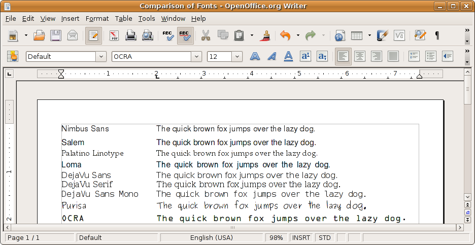Viewport: 475px width, 245px height.
Task: Open the Table menu
Action: (x=123, y=18)
